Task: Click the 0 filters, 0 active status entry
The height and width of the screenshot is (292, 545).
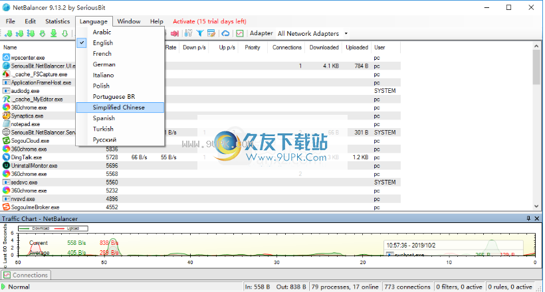Action: tap(459, 287)
